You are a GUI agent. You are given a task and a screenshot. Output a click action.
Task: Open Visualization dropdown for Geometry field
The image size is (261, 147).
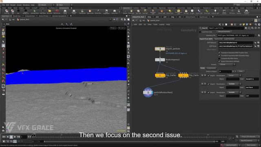click(x=234, y=76)
